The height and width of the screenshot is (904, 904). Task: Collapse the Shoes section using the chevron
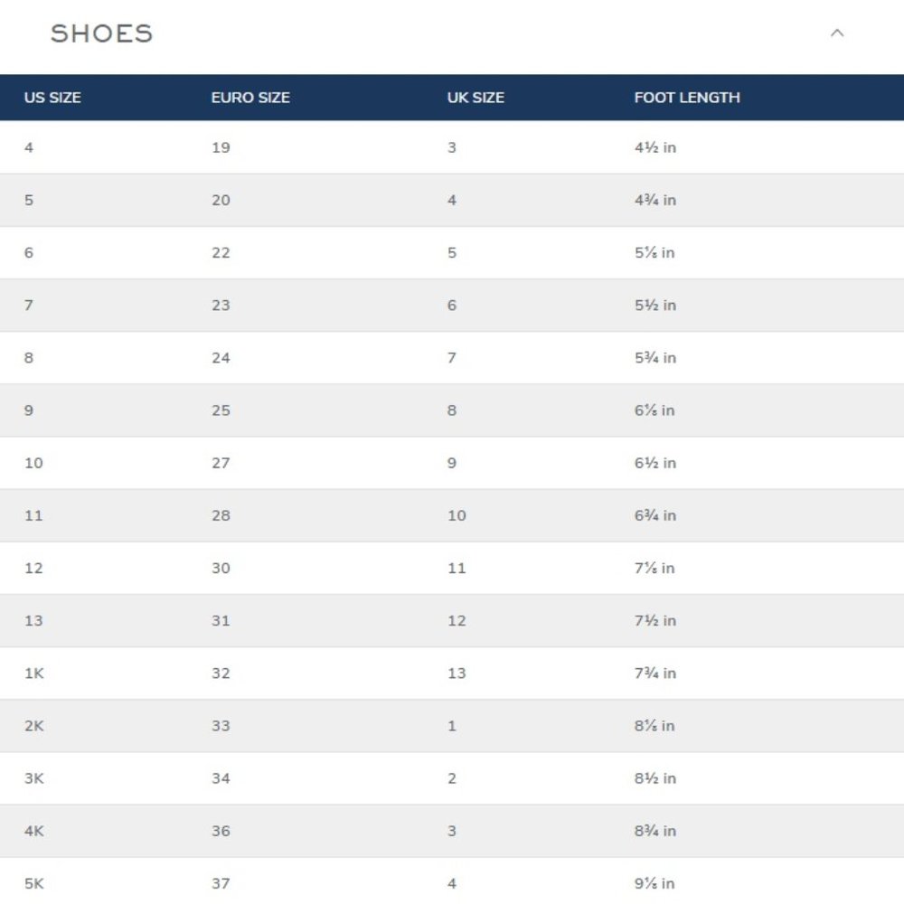pos(836,33)
